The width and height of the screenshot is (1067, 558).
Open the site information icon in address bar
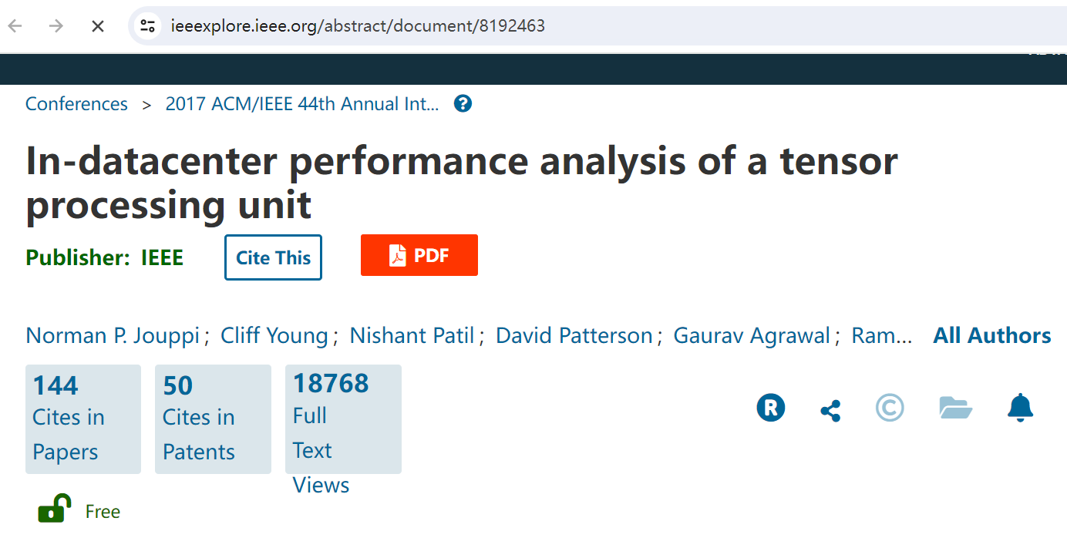(x=147, y=26)
